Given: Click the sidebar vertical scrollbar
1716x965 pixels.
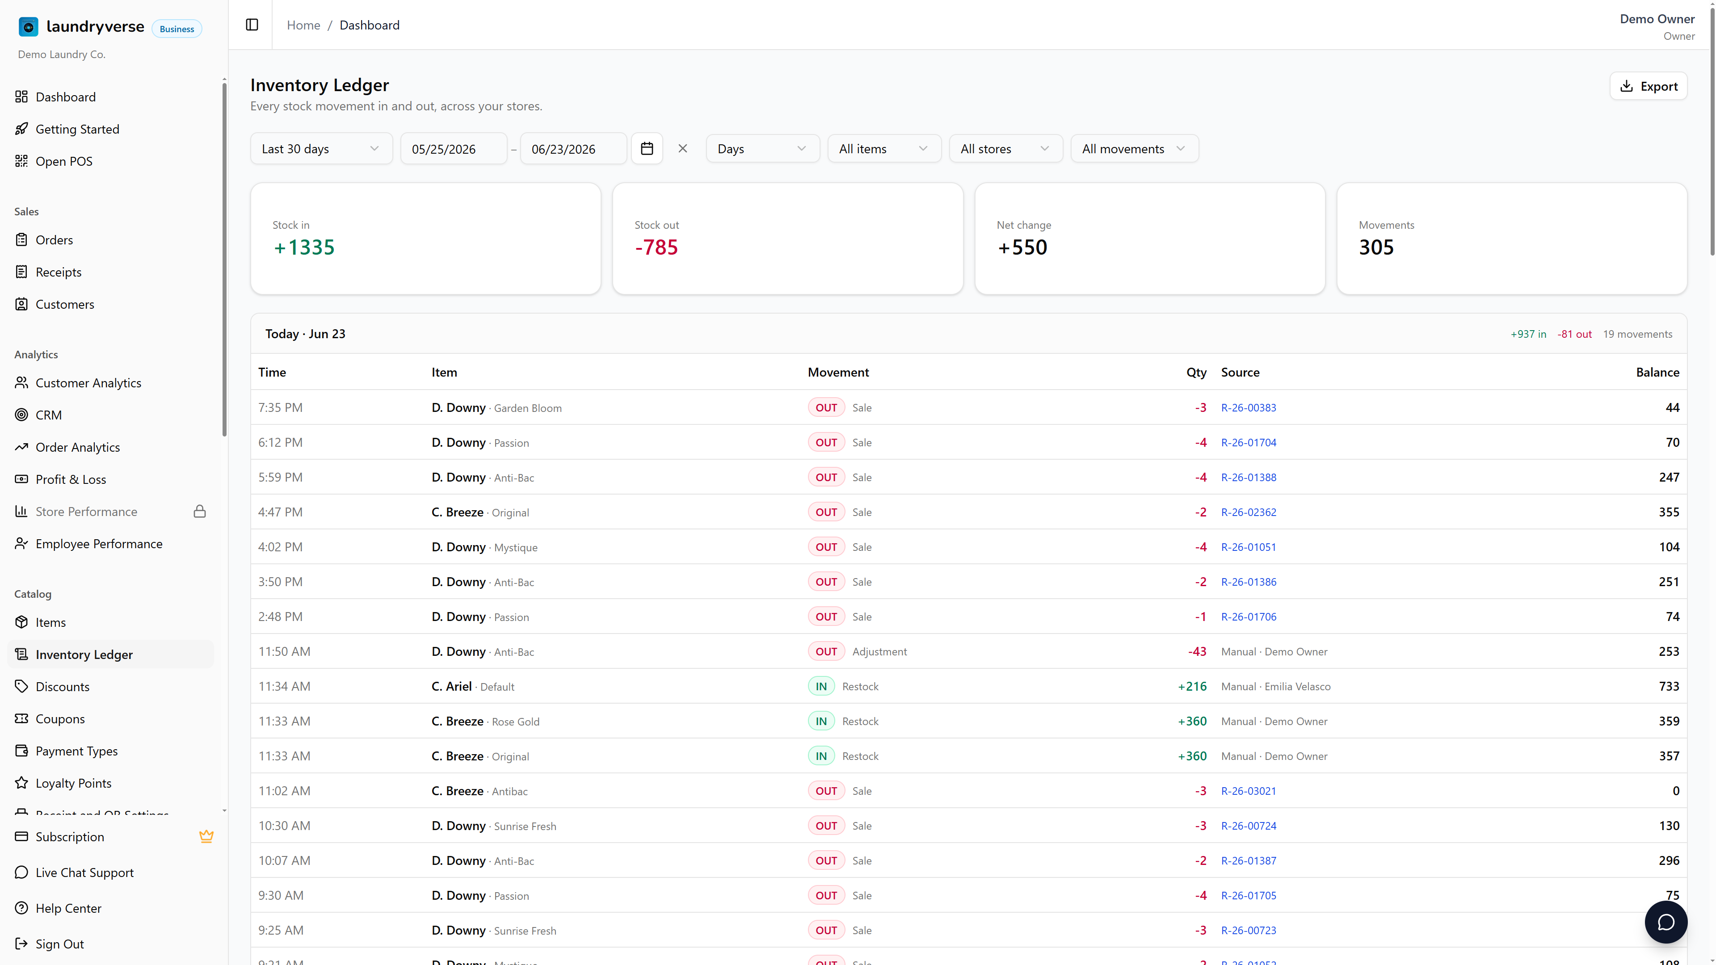Looking at the screenshot, I should click(224, 260).
